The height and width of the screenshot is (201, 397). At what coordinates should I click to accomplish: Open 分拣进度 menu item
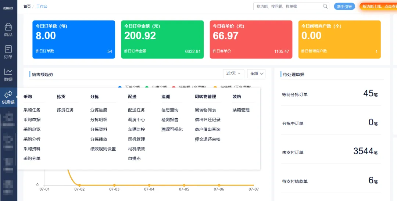[99, 110]
